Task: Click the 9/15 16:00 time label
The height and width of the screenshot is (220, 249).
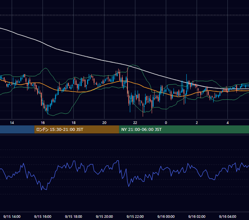Action: click(x=43, y=216)
